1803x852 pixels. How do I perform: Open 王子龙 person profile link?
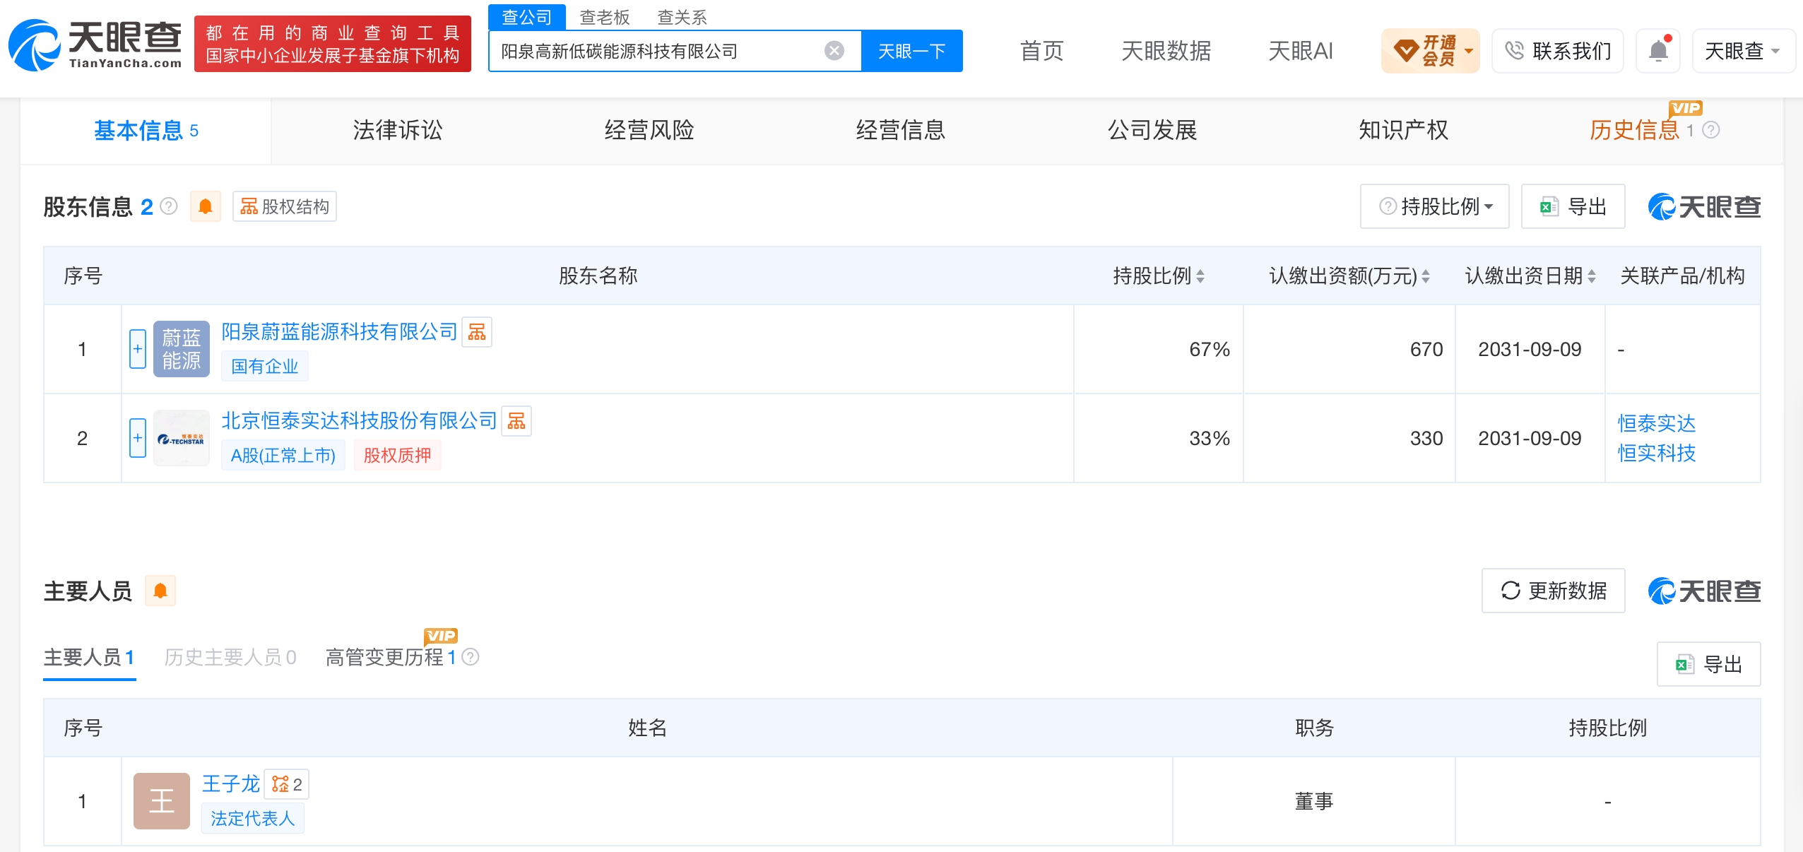click(231, 783)
